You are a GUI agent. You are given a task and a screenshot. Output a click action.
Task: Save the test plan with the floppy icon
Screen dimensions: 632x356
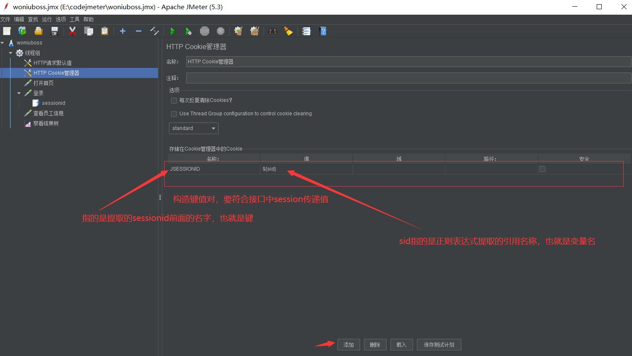click(55, 31)
